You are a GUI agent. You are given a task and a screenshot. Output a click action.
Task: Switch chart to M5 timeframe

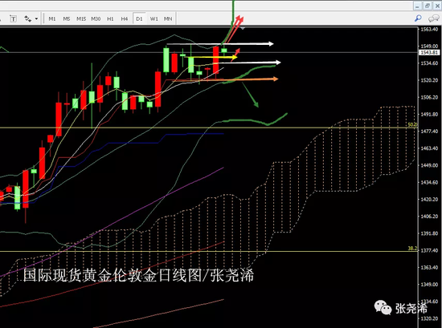pyautogui.click(x=67, y=19)
